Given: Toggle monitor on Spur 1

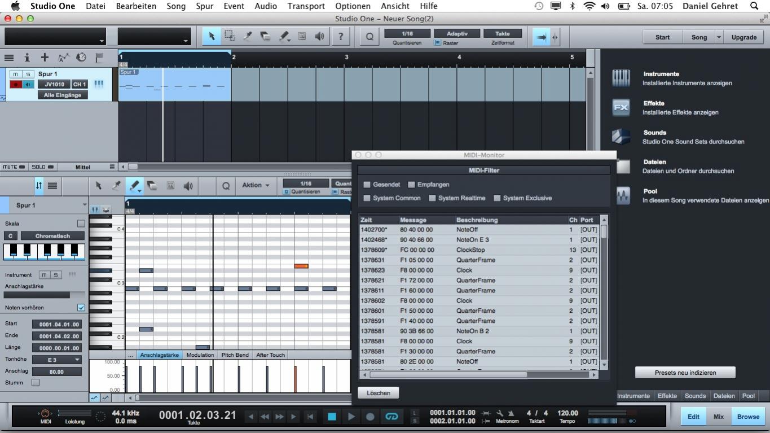Looking at the screenshot, I should [x=28, y=84].
